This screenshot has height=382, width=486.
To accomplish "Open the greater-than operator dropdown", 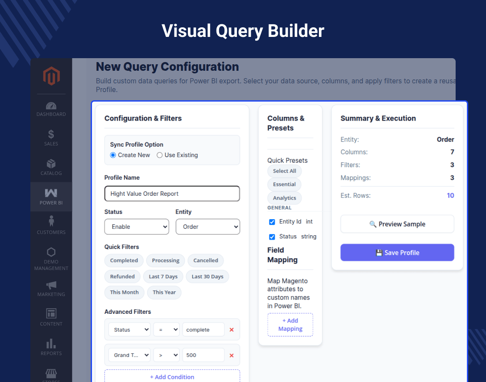I will [x=167, y=355].
